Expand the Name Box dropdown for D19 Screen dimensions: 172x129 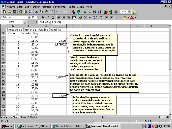pyautogui.click(x=25, y=22)
